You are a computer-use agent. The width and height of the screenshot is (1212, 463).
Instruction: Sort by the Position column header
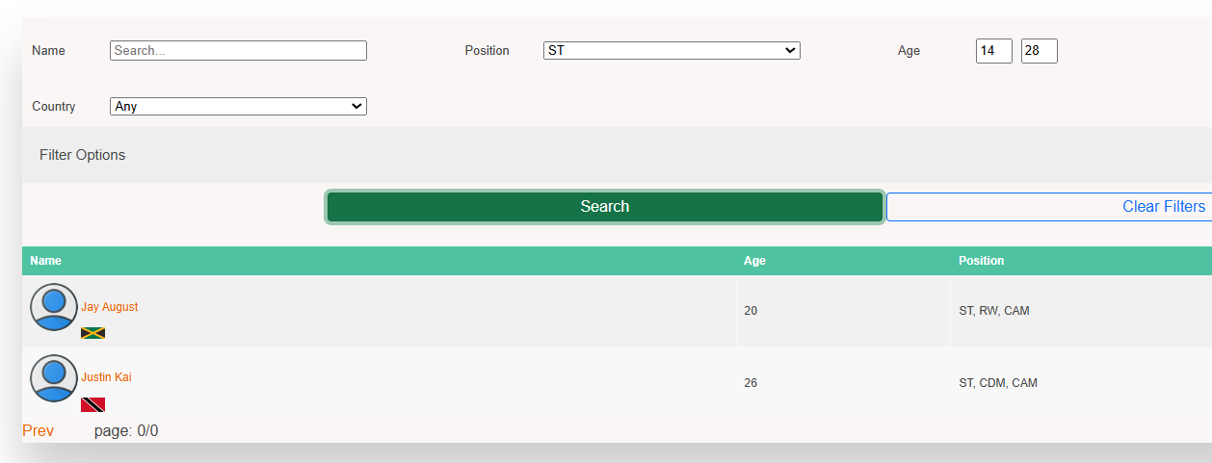981,261
